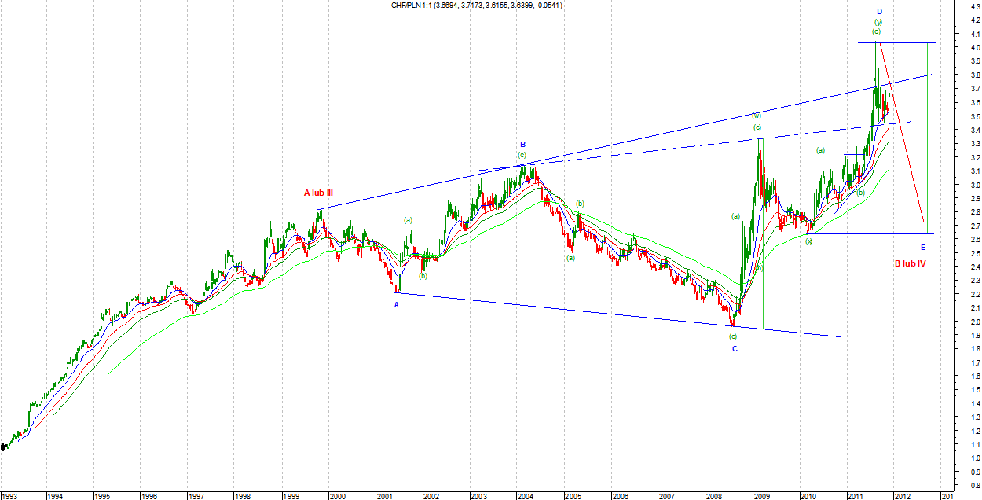Click the 2009 year label on time axis
Screen dimensions: 982x500
pyautogui.click(x=761, y=495)
